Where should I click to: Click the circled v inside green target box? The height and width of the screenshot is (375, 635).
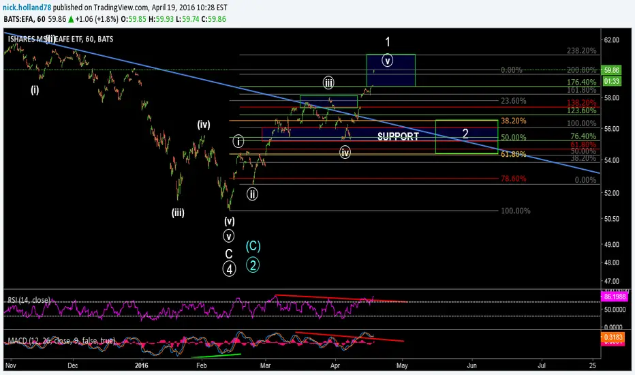(x=388, y=61)
